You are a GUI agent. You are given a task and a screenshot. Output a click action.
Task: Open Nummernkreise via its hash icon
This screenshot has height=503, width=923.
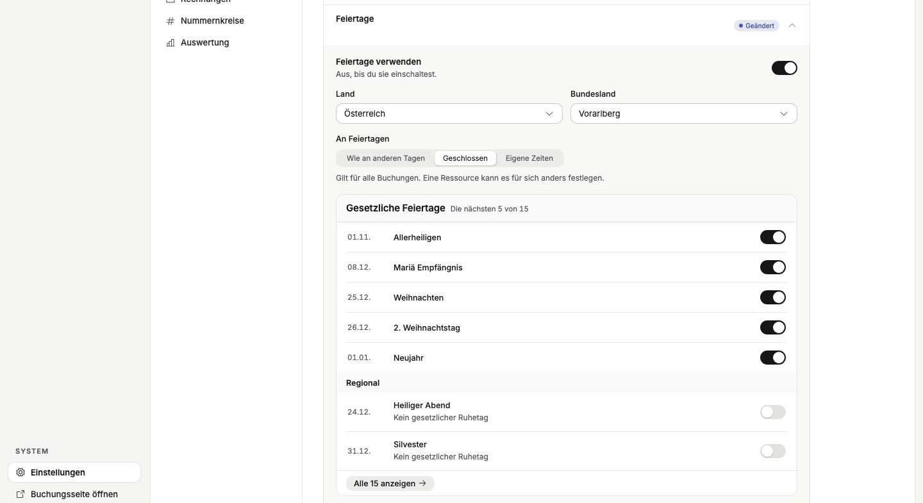tap(170, 21)
